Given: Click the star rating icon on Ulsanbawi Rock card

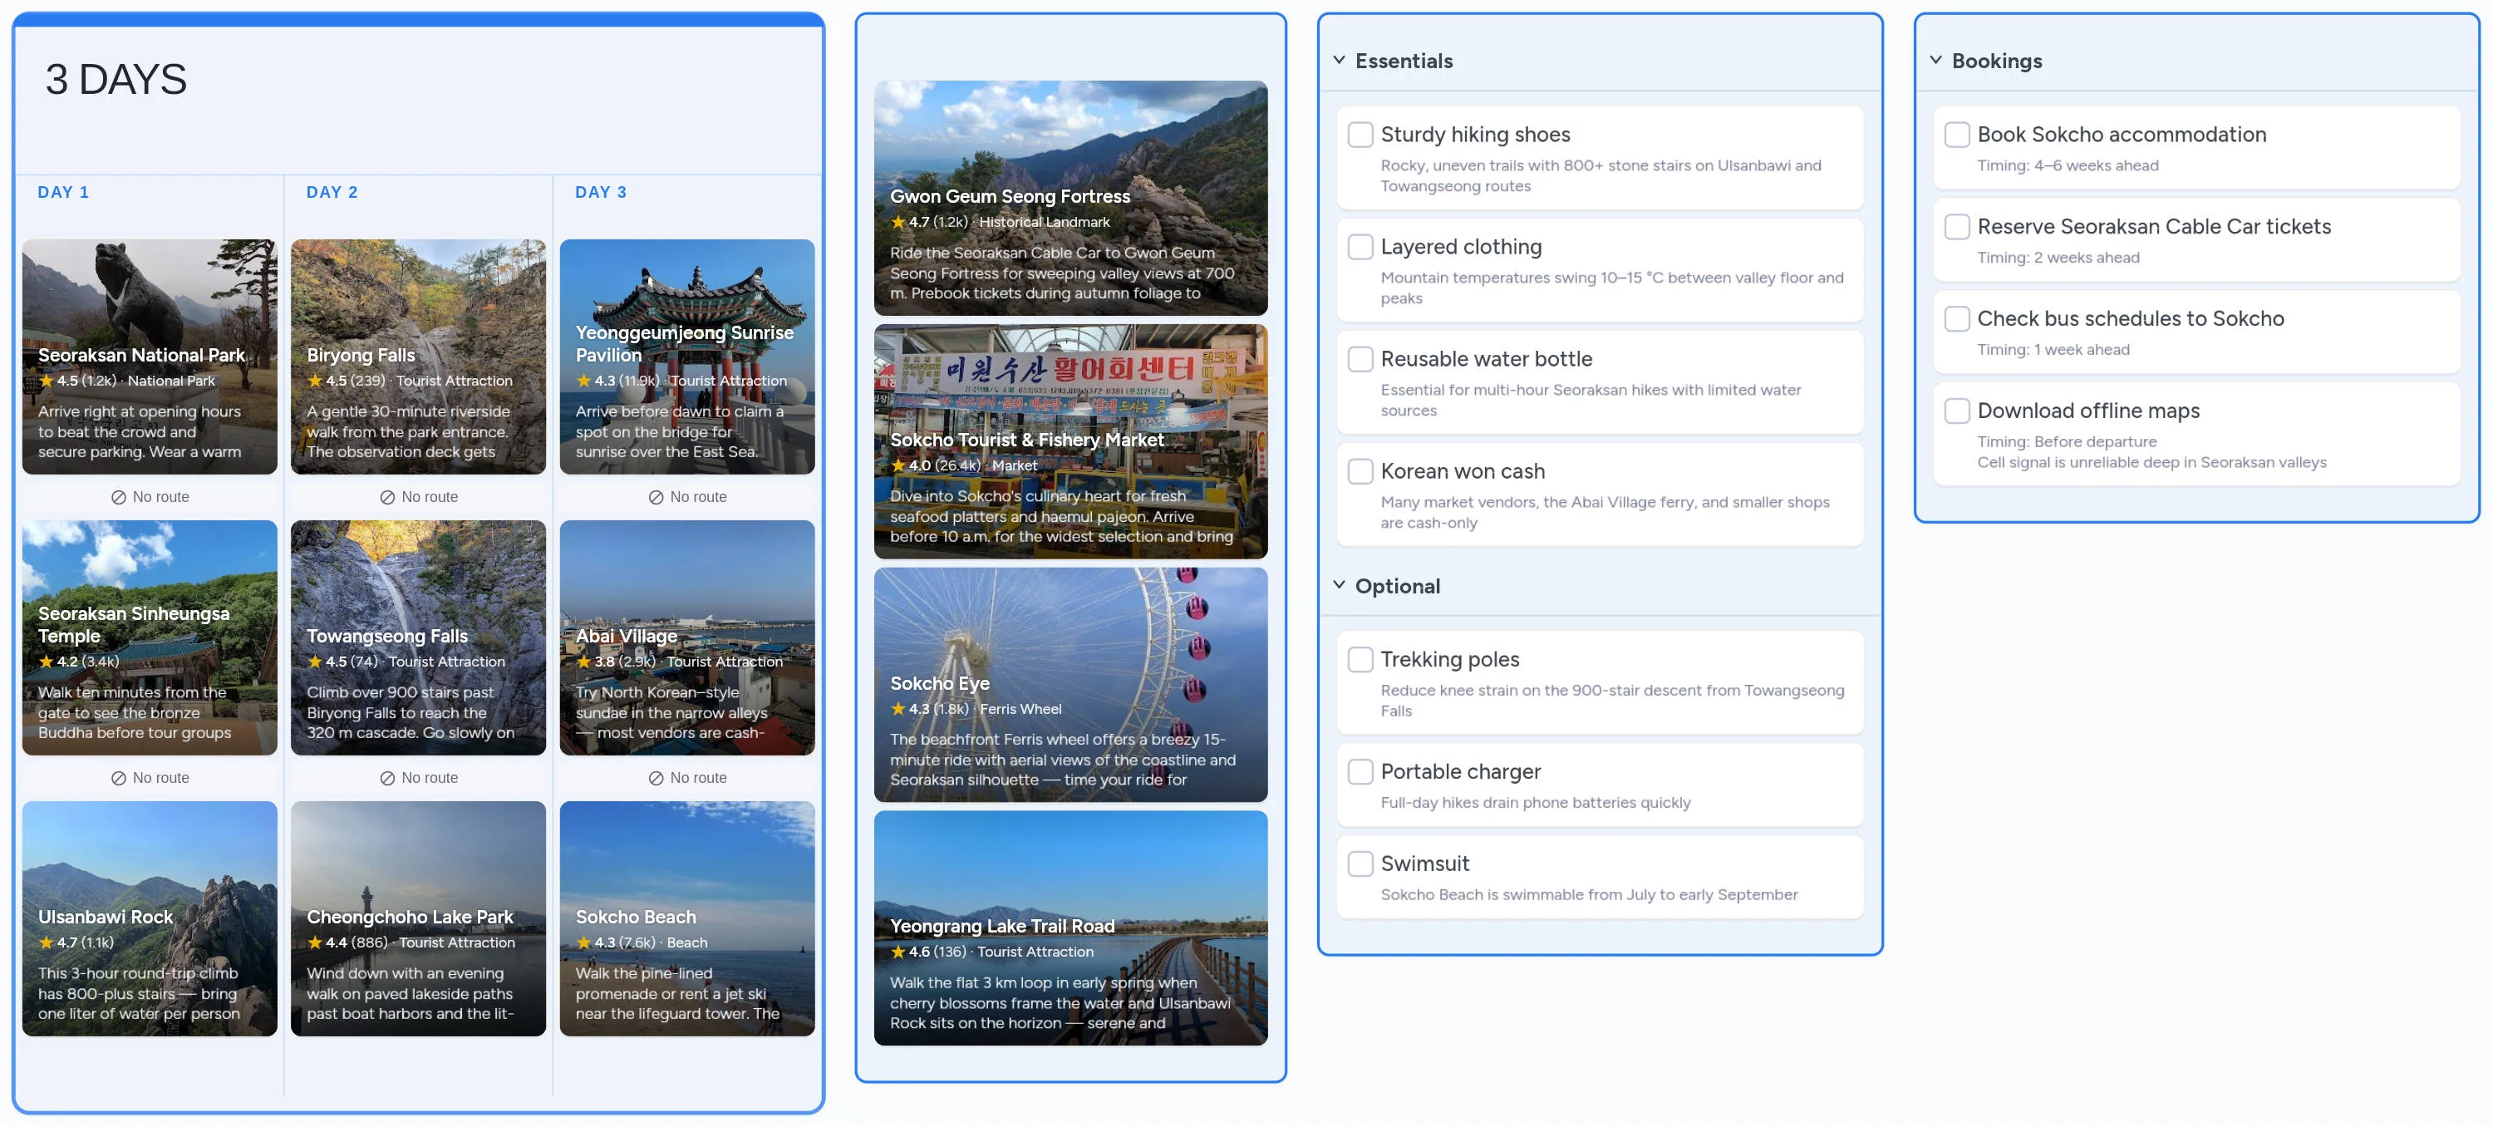Looking at the screenshot, I should point(47,941).
